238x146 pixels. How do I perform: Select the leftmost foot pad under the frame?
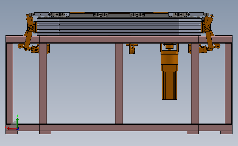12,133
